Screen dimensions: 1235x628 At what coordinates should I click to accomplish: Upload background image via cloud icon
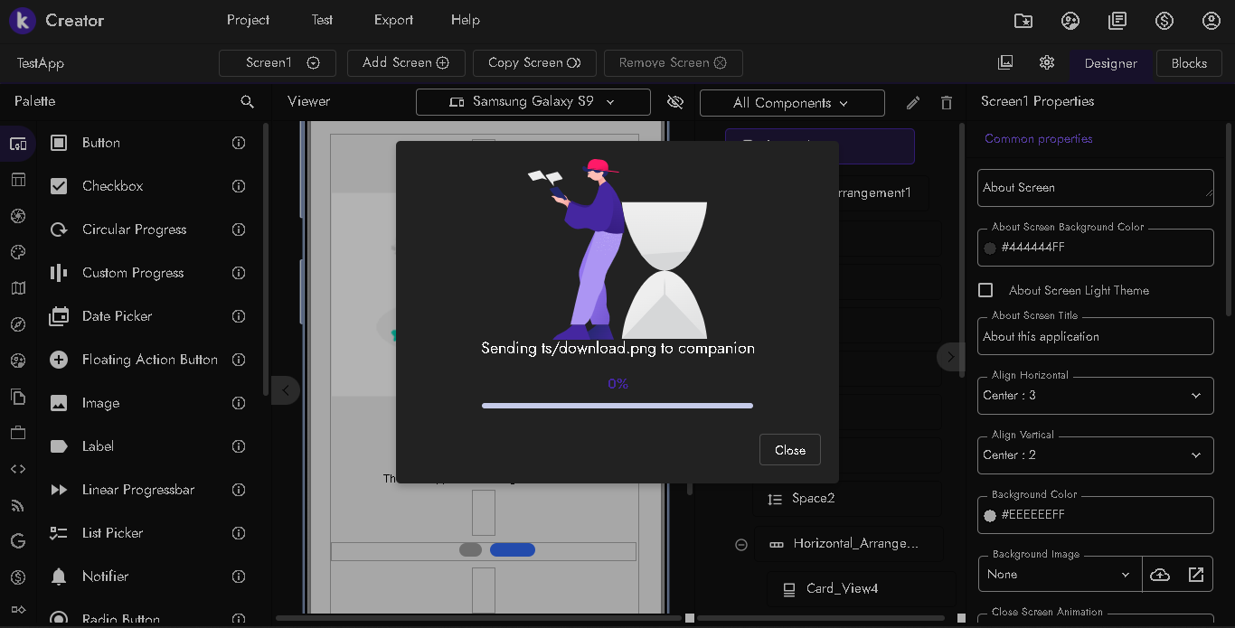click(1160, 575)
